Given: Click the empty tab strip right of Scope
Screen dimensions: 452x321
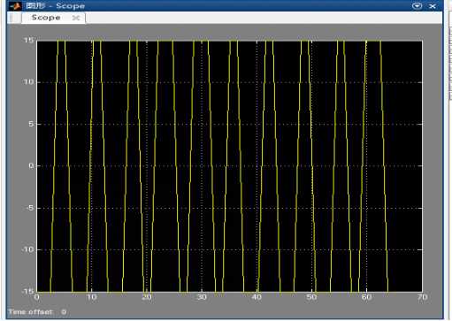Looking at the screenshot, I should [x=264, y=18].
